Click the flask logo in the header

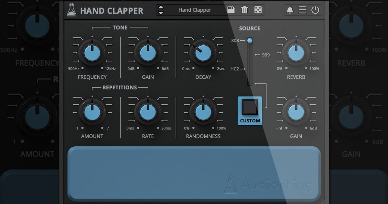[72, 10]
